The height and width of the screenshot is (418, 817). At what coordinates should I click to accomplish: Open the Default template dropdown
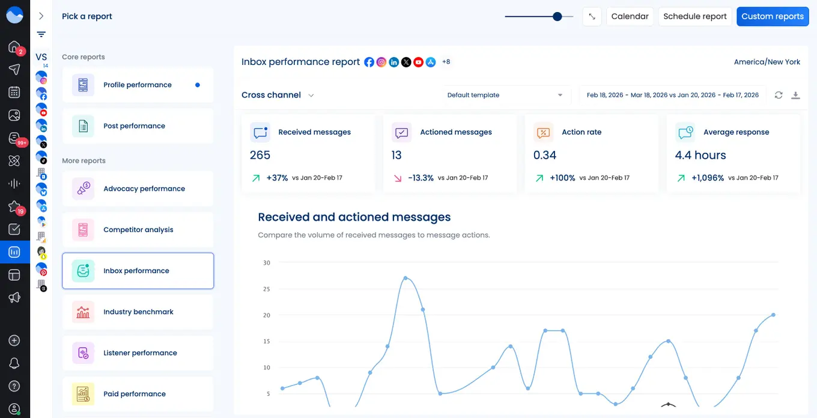coord(505,95)
